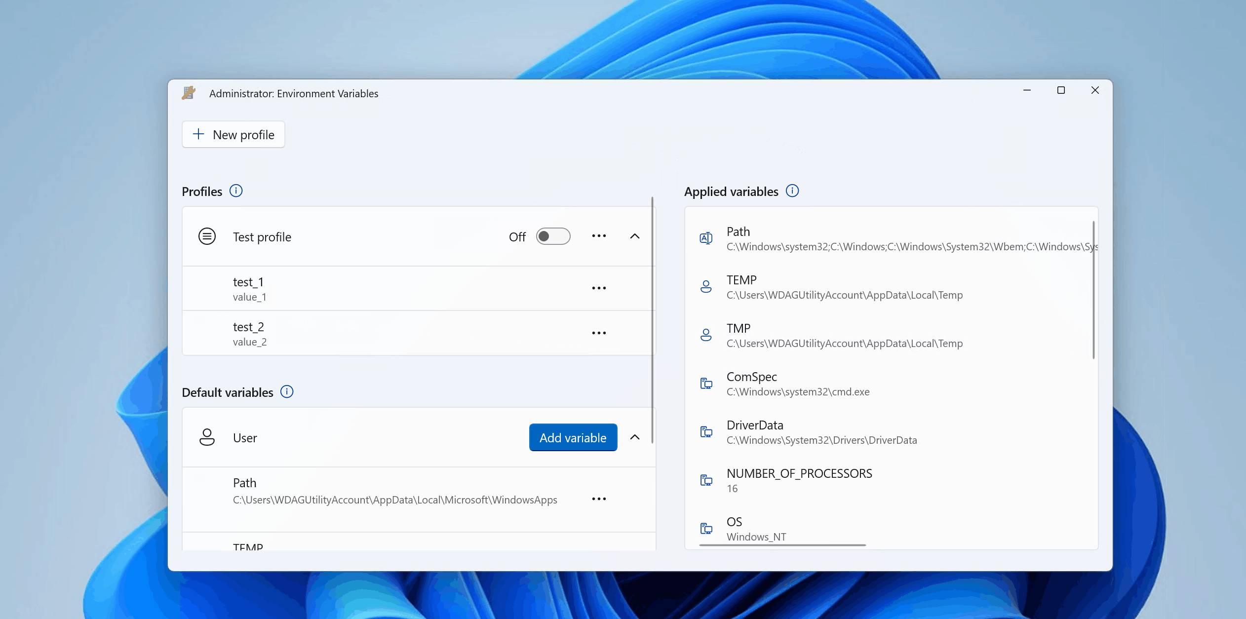Click the test_1 variable options icon
This screenshot has width=1246, height=619.
click(x=599, y=288)
